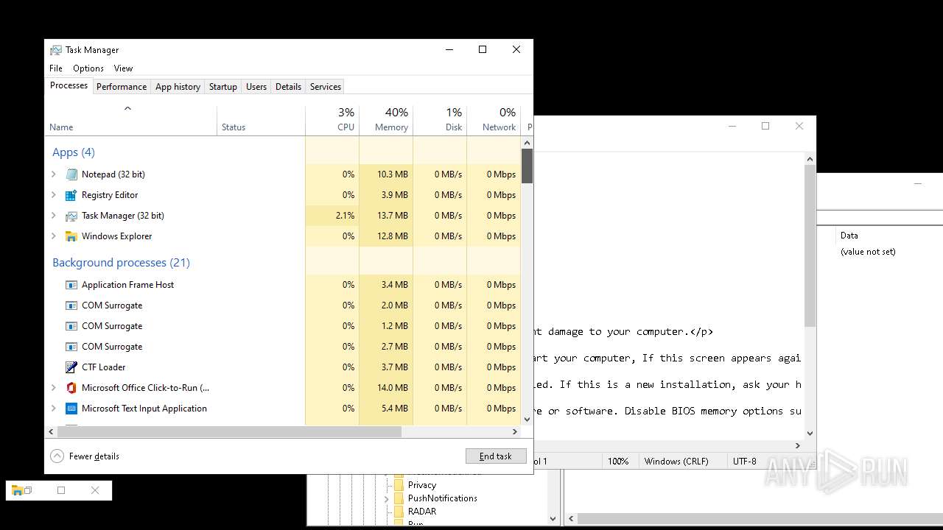Click Notepad vertical scrollbar thumb

click(810, 246)
